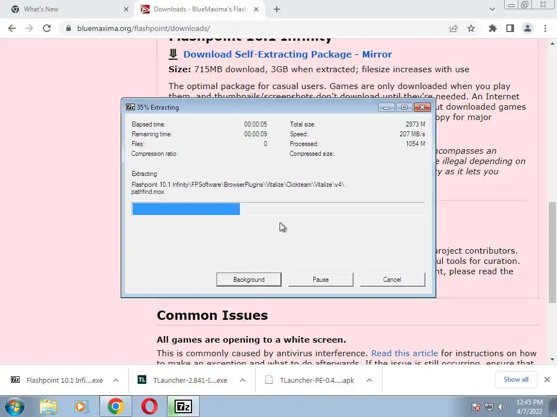The height and width of the screenshot is (417, 557).
Task: Click the download arrow icon beside package link
Action: pos(173,54)
